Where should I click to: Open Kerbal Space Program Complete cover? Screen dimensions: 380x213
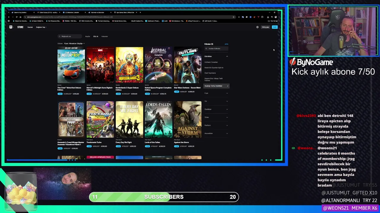pos(159,65)
